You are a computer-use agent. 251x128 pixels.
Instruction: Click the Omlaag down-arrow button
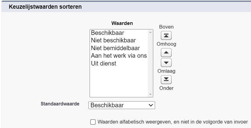coord(166,62)
